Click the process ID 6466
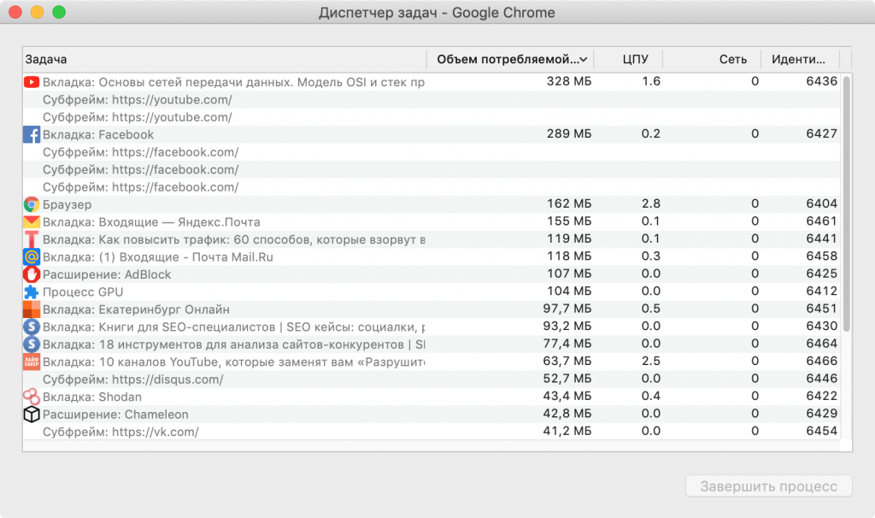Screen dimensions: 875x518 821,362
